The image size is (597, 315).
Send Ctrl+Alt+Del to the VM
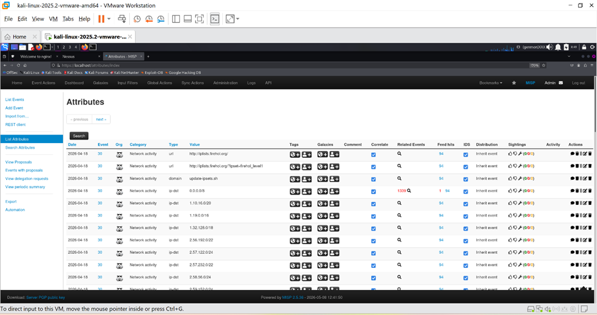point(122,19)
